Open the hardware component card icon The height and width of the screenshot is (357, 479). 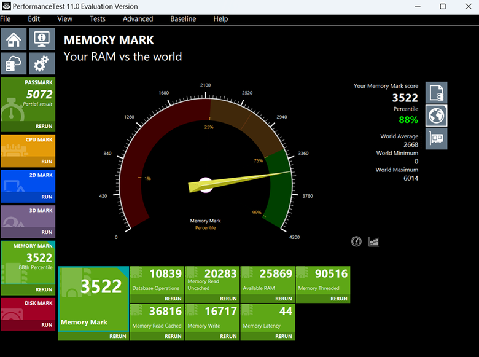coord(436,138)
